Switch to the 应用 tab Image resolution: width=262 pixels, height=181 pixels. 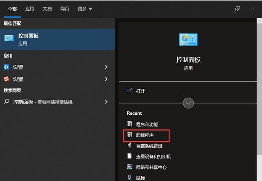coord(30,9)
